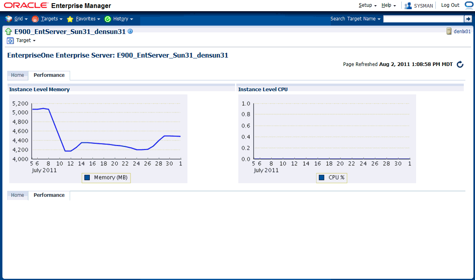Click the CPU % legend label
The height and width of the screenshot is (280, 475).
click(336, 178)
